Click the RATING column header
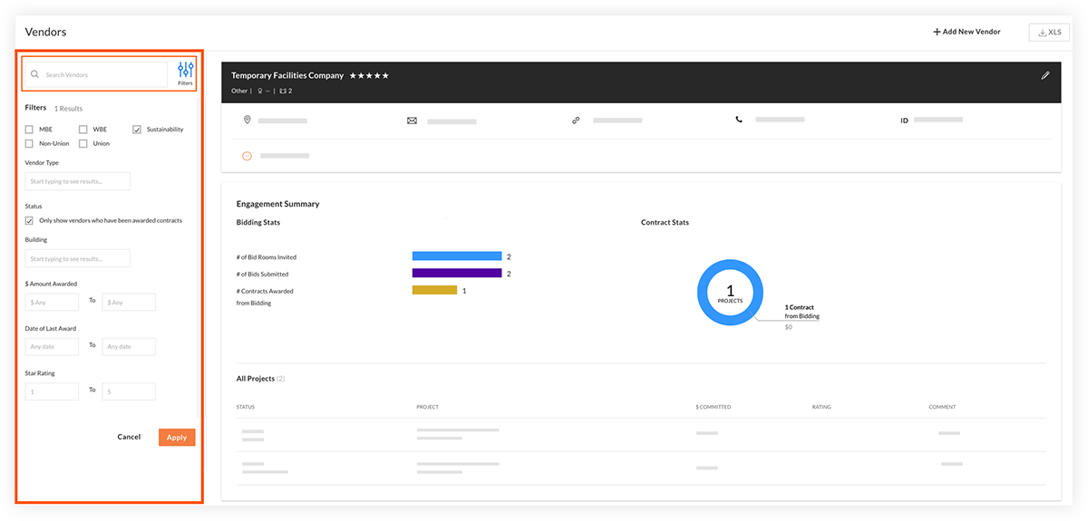Viewport: 1088px width, 521px height. tap(821, 407)
